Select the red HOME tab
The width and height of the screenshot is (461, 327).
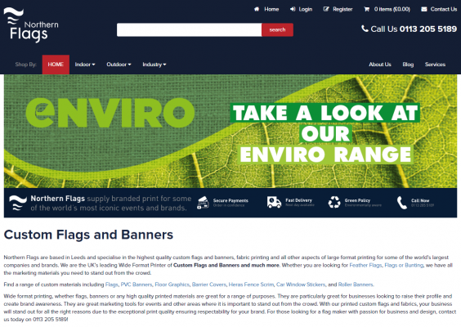pyautogui.click(x=56, y=65)
